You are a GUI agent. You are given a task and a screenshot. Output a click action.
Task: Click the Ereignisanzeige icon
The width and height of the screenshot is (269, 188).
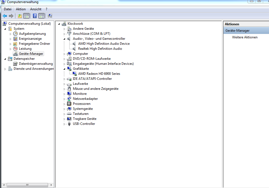pyautogui.click(x=15, y=39)
